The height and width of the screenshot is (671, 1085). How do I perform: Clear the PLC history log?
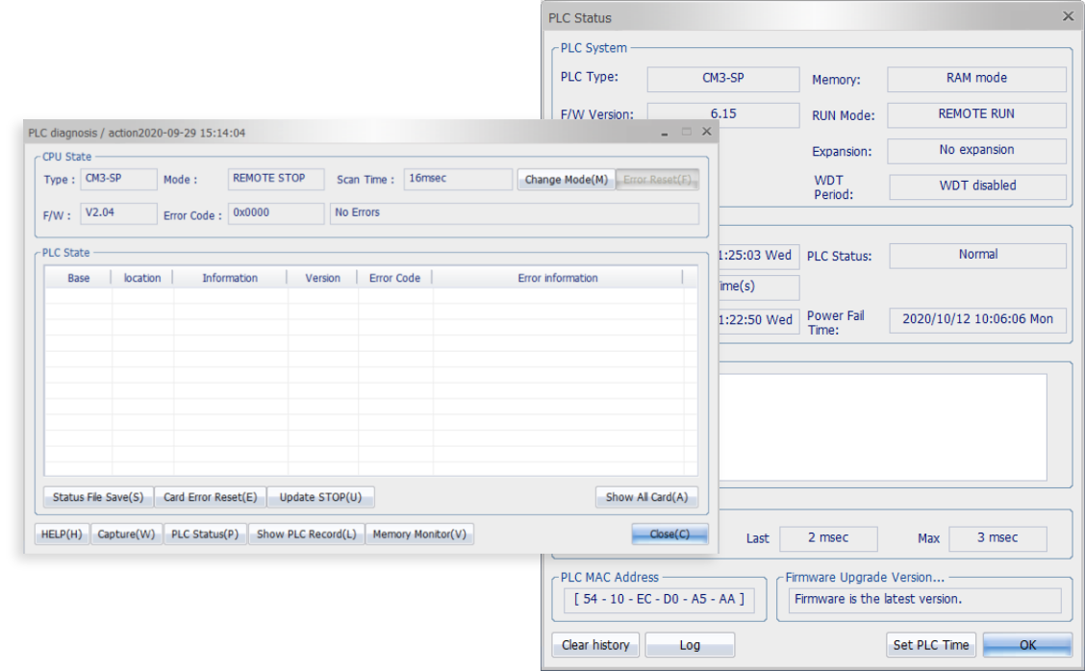594,644
